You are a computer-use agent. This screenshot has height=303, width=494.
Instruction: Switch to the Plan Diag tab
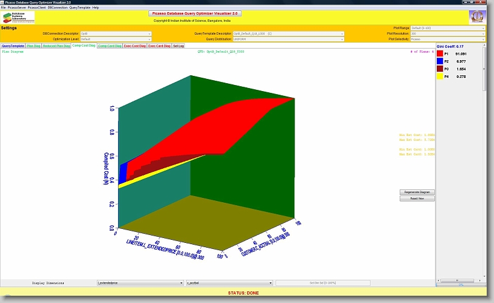pyautogui.click(x=33, y=46)
